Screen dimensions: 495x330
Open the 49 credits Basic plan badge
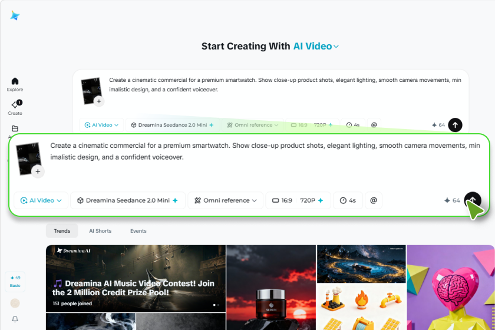click(x=15, y=281)
